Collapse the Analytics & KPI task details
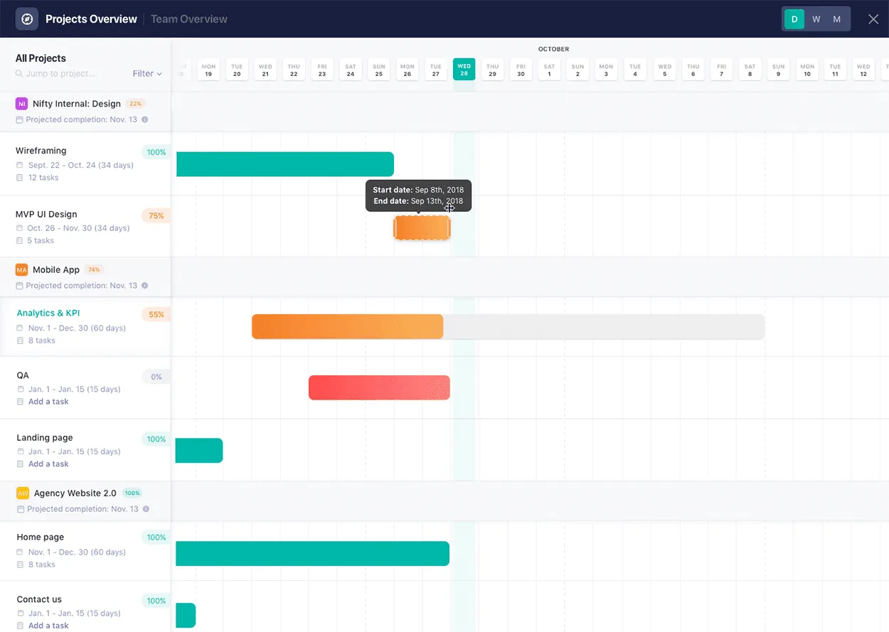Screen dimensions: 889x632 coord(48,313)
